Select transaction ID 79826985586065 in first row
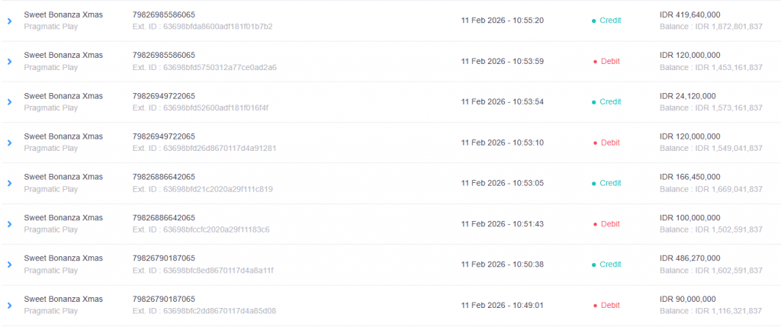The image size is (781, 327). tap(164, 14)
